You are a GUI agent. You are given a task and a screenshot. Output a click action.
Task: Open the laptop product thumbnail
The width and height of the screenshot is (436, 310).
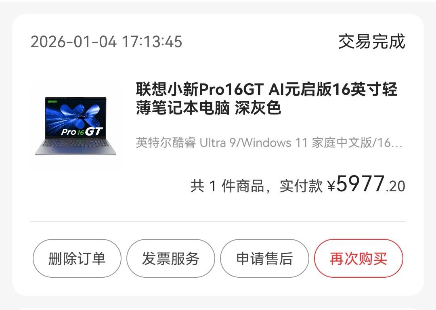[75, 125]
